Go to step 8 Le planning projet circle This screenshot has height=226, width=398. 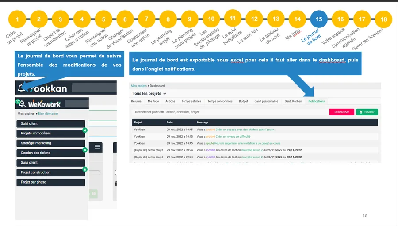coord(168,19)
